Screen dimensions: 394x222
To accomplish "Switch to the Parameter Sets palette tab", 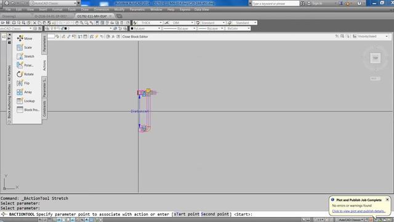I will point(44,87).
